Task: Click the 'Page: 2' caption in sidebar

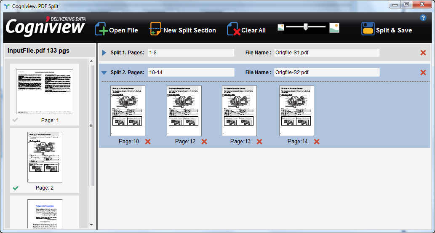Action: (x=45, y=188)
